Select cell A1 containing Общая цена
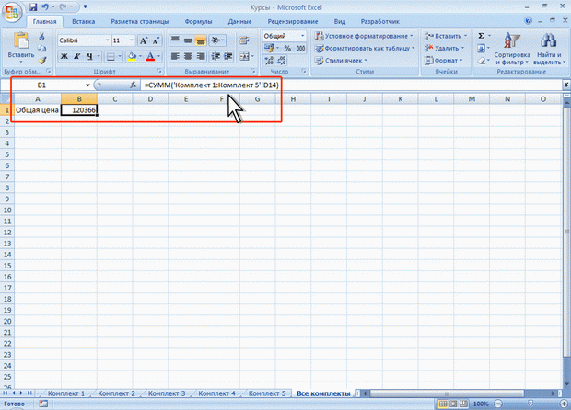 (x=36, y=110)
